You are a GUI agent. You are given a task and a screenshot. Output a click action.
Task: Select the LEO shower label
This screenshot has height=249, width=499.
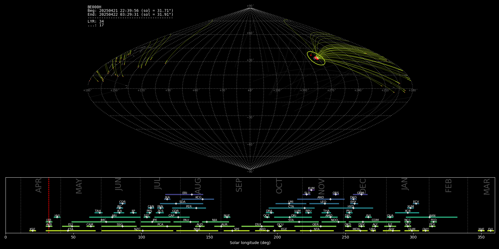point(323,202)
